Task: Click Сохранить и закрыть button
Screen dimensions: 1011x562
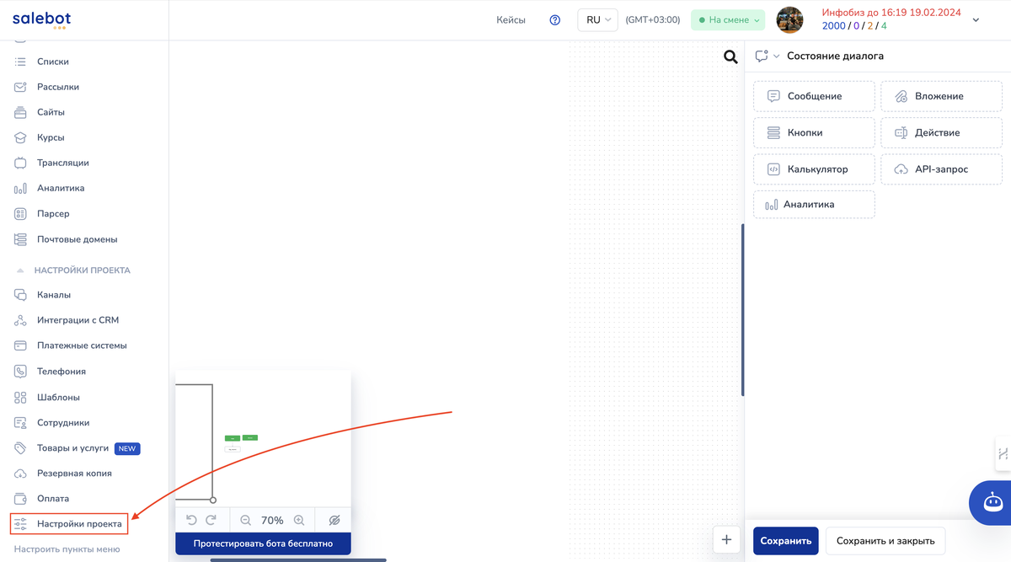Action: point(885,541)
